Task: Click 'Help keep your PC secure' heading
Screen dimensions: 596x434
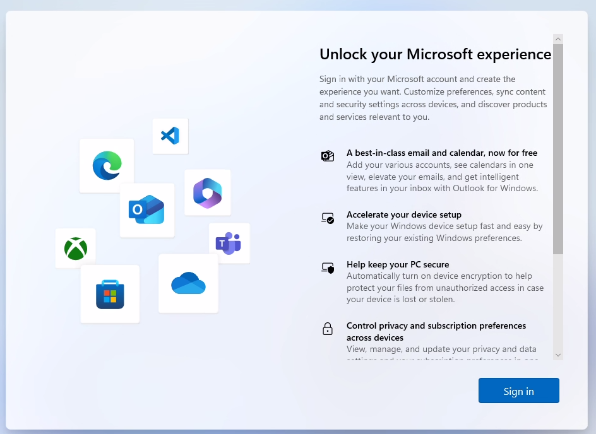Action: [x=398, y=264]
